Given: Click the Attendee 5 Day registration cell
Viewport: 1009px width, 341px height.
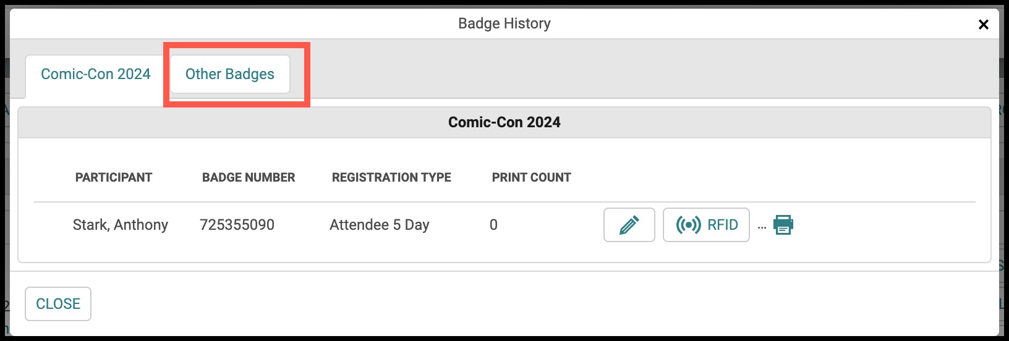Looking at the screenshot, I should click(380, 225).
